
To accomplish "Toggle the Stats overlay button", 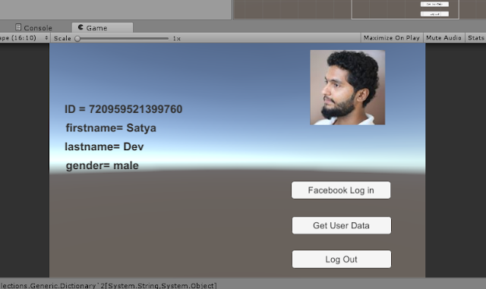I will coord(476,38).
